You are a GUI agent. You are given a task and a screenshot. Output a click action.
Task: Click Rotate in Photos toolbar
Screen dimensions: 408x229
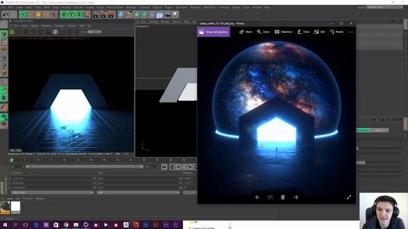337,32
